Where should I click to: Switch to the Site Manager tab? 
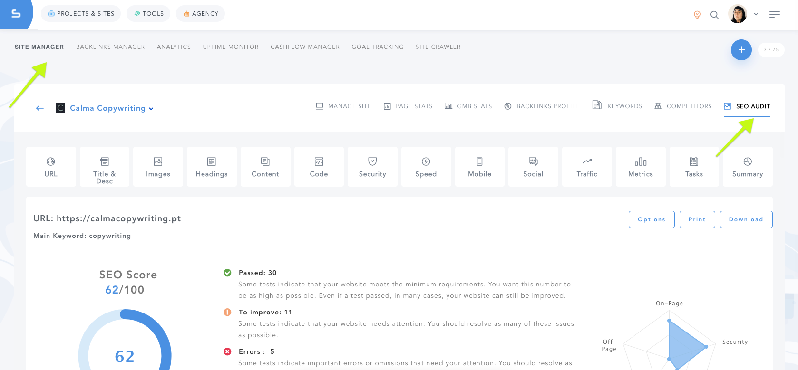pyautogui.click(x=39, y=47)
